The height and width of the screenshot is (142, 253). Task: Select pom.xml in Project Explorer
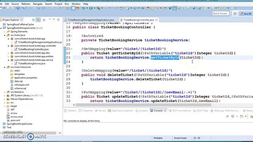15,120
